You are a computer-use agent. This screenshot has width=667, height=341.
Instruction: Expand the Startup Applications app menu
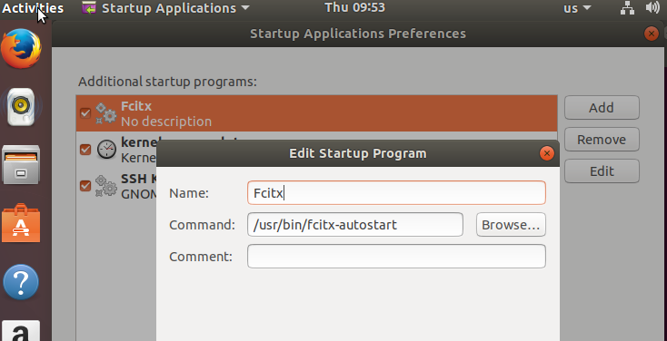[165, 7]
